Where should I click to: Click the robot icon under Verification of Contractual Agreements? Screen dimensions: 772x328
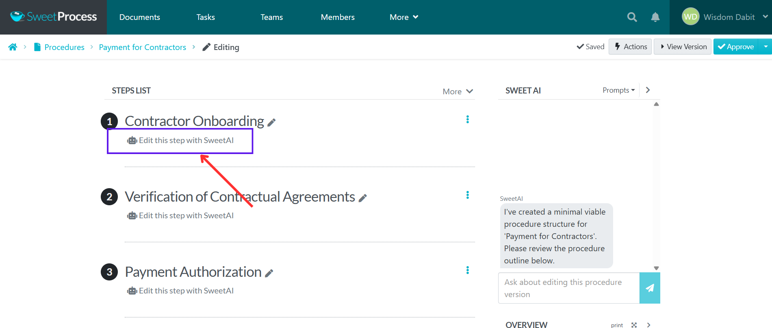coord(132,216)
